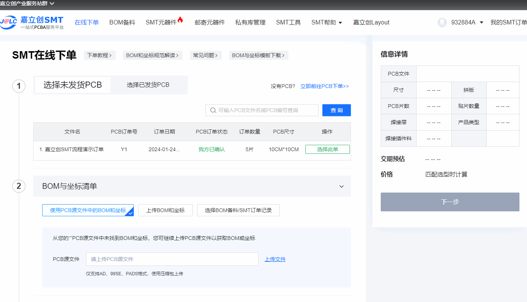Click the flame icon next to SMT元器件
The height and width of the screenshot is (302, 527).
(180, 20)
